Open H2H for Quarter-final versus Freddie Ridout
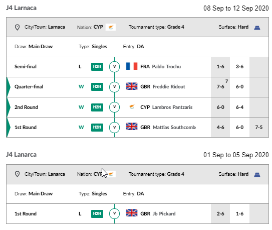272x230 pixels. 97,87
